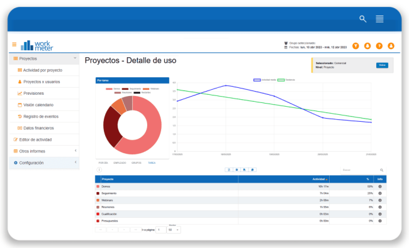Toggle the Demos legend entry in the donut chart
Viewport: 409px width, 248px height.
tap(113, 89)
